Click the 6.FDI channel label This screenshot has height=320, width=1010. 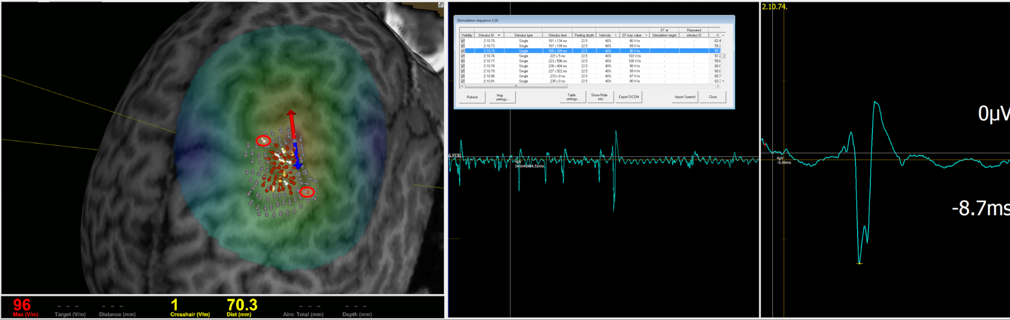tap(454, 155)
